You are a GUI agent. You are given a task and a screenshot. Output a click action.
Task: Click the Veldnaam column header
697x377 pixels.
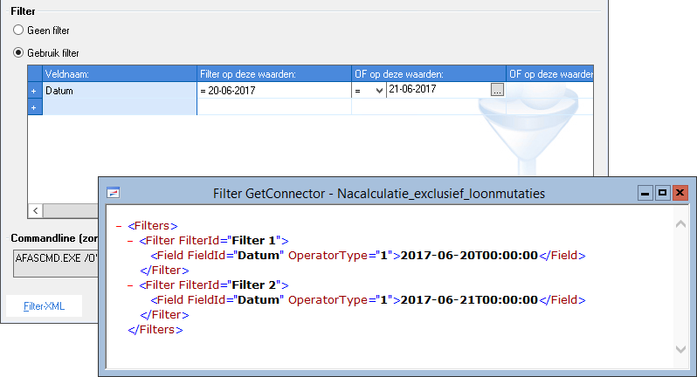(x=120, y=73)
